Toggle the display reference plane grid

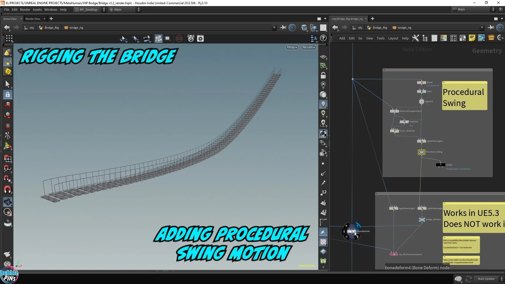click(x=323, y=57)
